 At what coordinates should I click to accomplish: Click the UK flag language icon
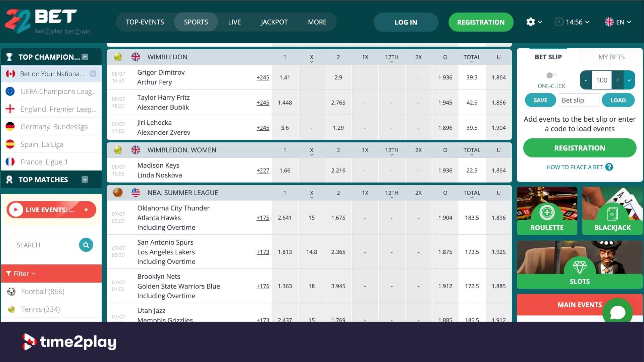(609, 22)
